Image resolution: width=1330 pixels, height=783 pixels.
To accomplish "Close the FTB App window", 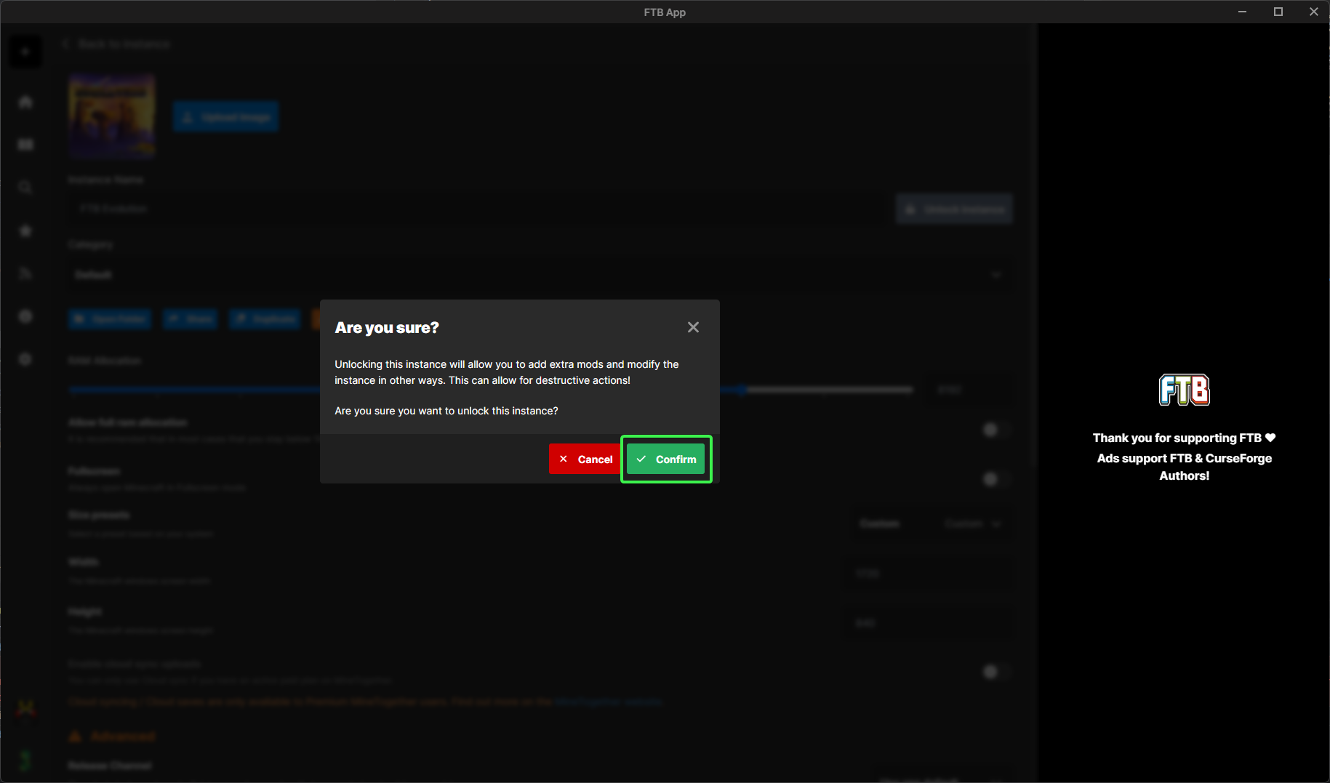I will (x=1313, y=12).
